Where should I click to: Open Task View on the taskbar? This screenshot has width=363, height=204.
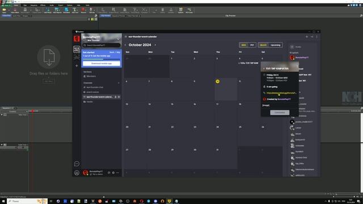tap(51, 201)
